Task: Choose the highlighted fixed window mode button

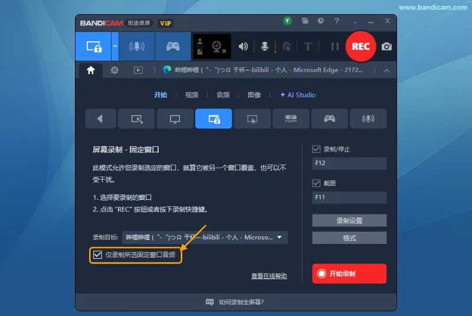Action: (x=214, y=119)
